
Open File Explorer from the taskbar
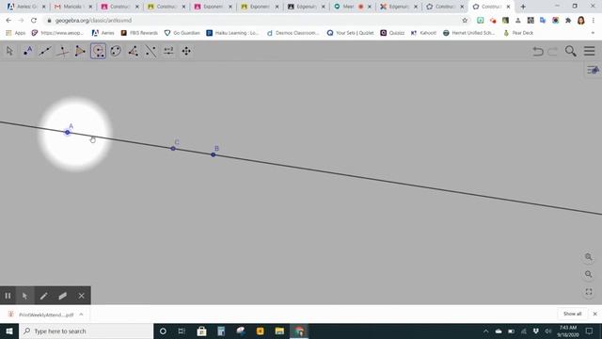tap(279, 331)
